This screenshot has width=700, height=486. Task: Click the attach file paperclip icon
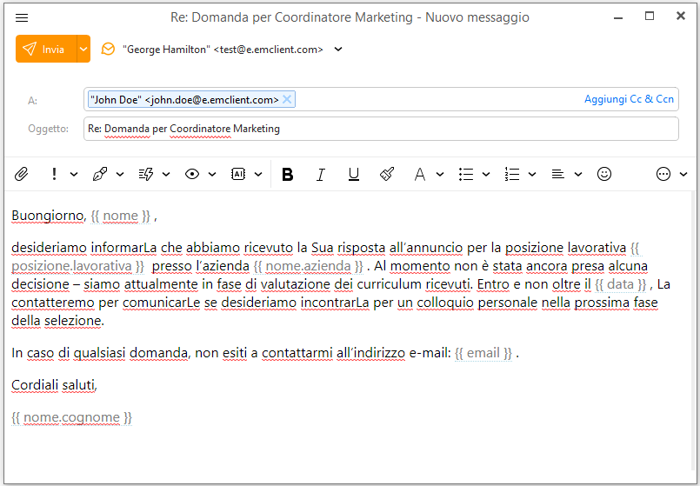tap(22, 174)
